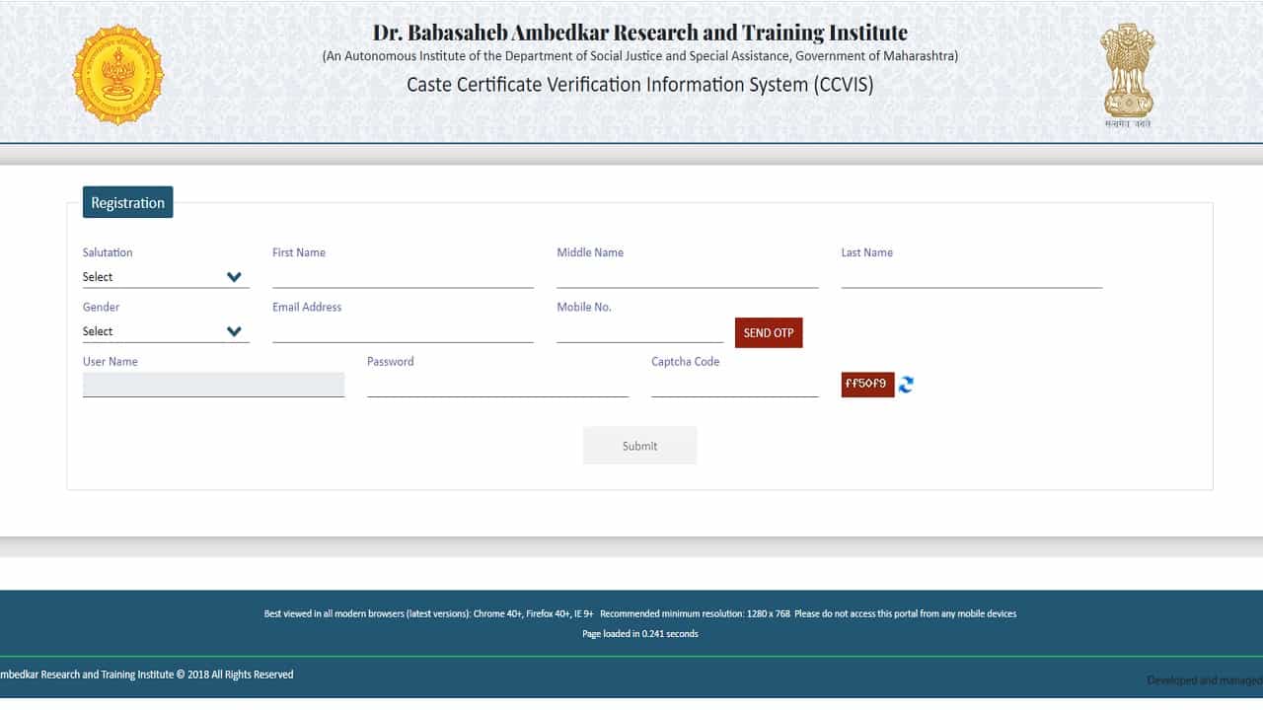Select the Registration tab header

127,202
